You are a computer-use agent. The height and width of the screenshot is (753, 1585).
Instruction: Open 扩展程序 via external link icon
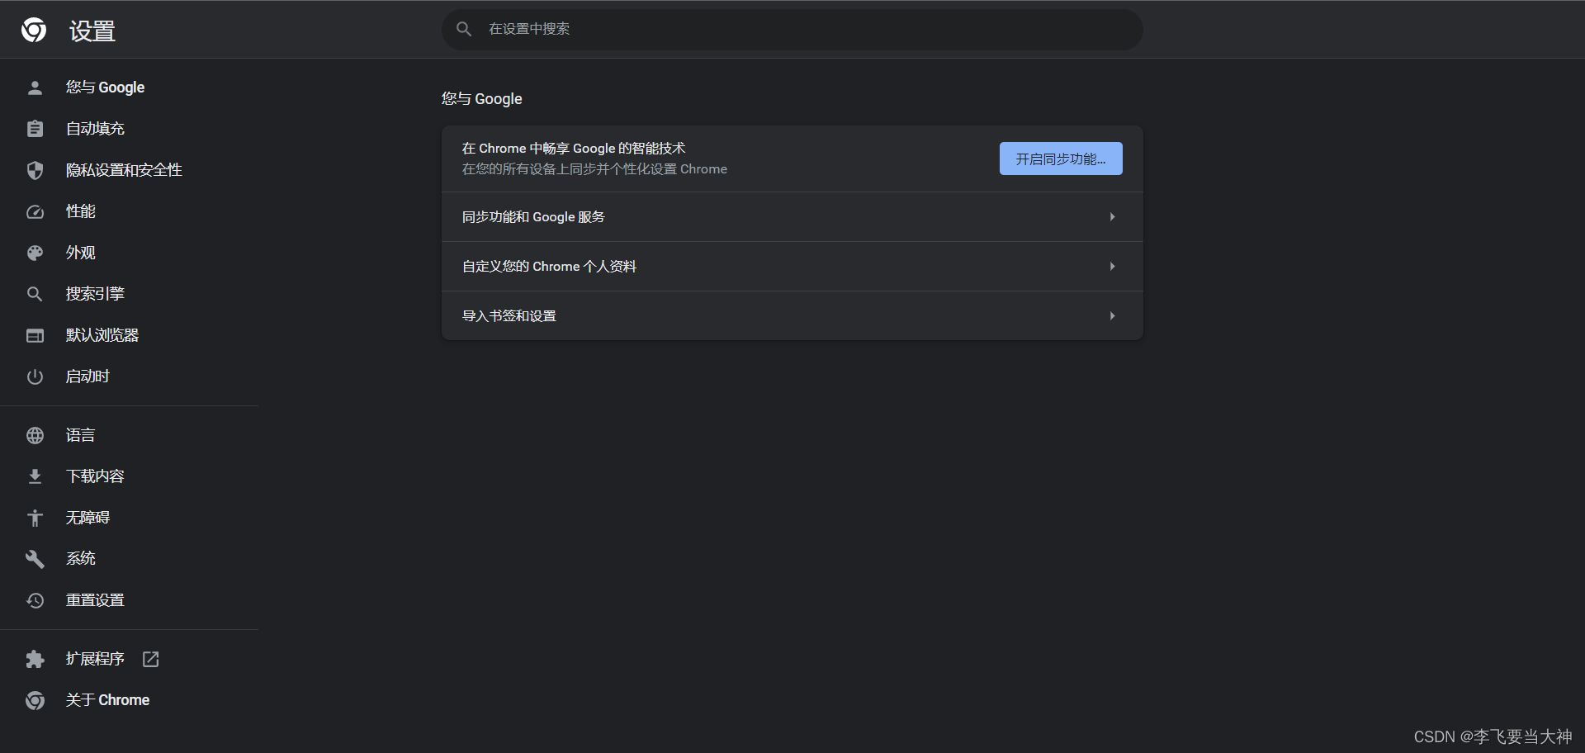click(150, 659)
